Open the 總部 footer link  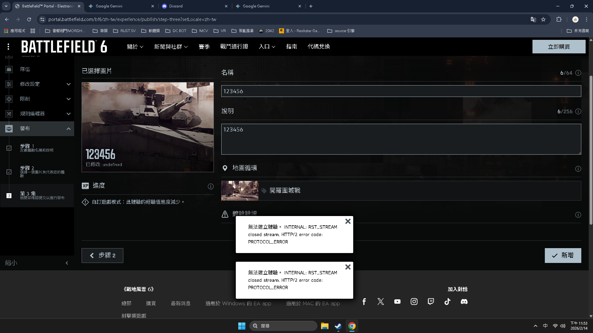click(x=126, y=303)
